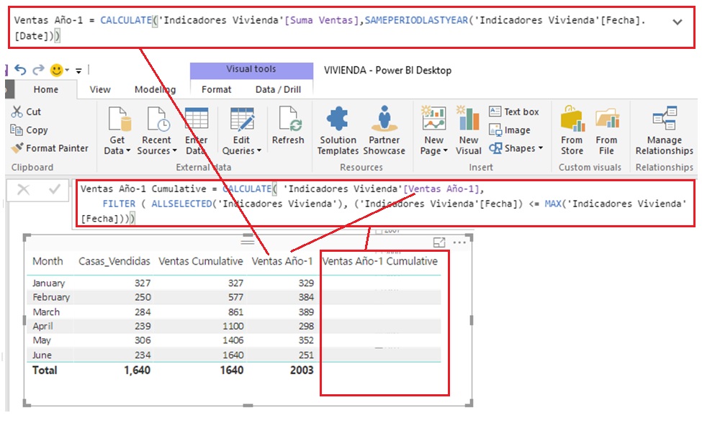Viewport: 702px width, 423px height.
Task: Switch to the View tab
Action: pyautogui.click(x=100, y=89)
